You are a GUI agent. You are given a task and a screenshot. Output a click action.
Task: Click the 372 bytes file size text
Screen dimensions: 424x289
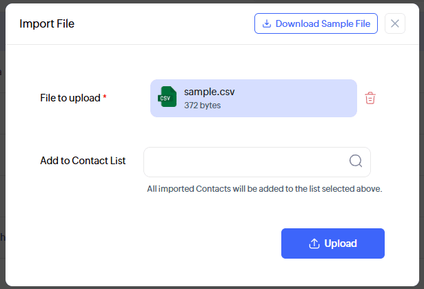(202, 106)
